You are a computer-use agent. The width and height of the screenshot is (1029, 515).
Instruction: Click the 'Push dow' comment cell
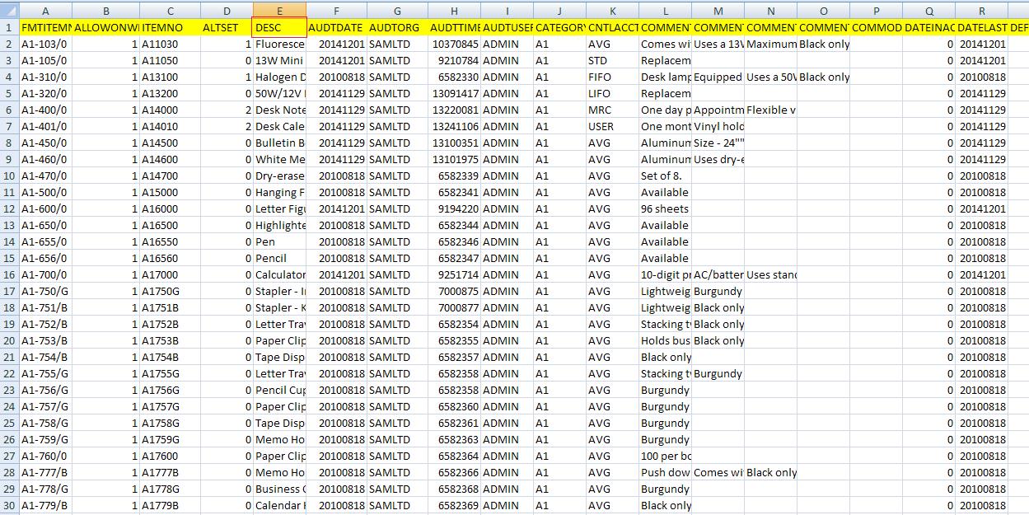[665, 472]
